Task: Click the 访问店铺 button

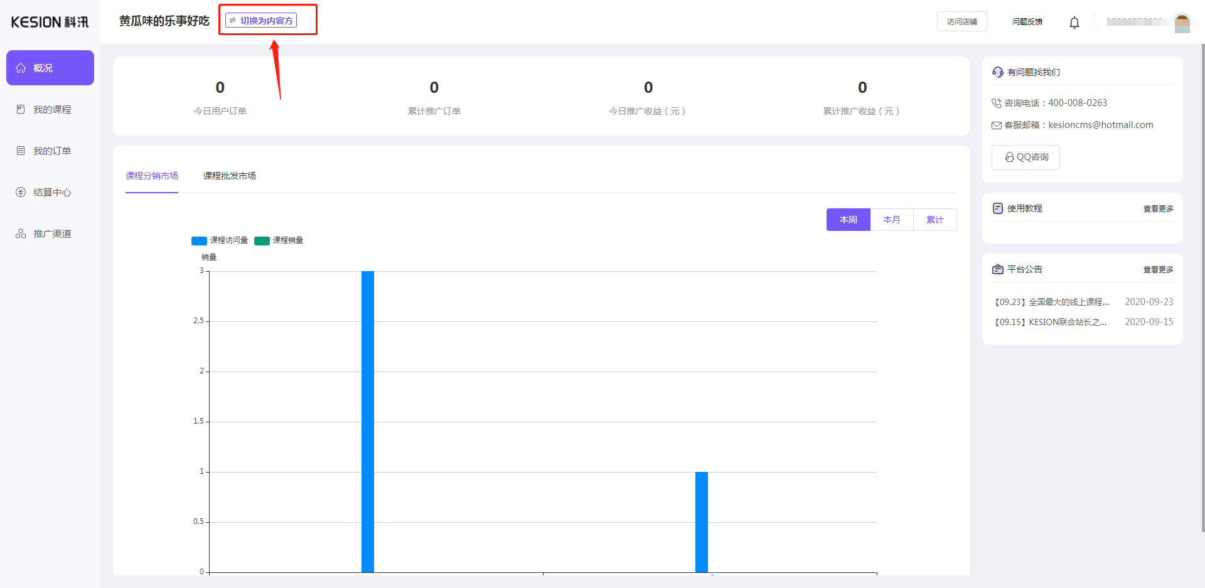Action: (961, 21)
